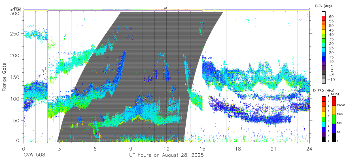This screenshot has height=161, width=348.
Task: Click the "30" label on ELEV scale
Action: [x=331, y=43]
